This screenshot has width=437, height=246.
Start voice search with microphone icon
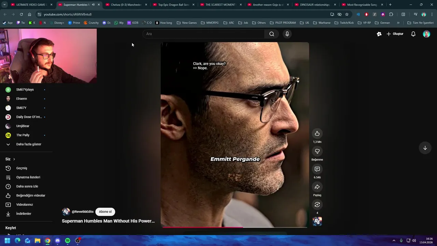pos(287,34)
